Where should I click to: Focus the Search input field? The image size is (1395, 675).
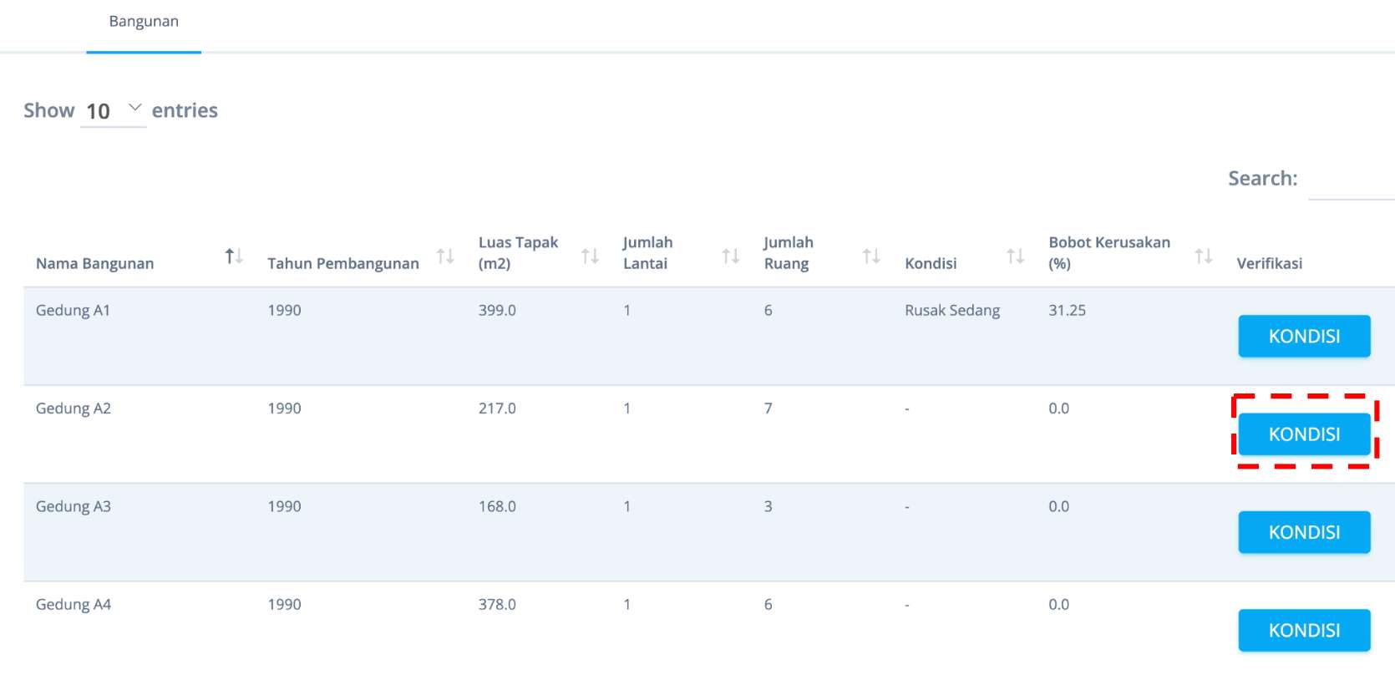click(x=1351, y=179)
